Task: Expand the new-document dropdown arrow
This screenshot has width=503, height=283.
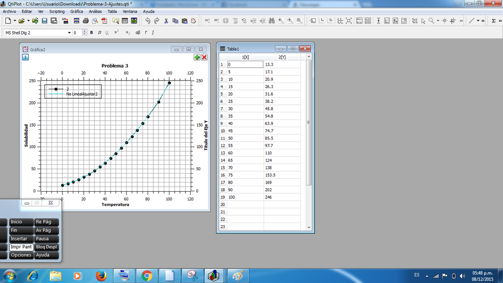Action: 15,21
